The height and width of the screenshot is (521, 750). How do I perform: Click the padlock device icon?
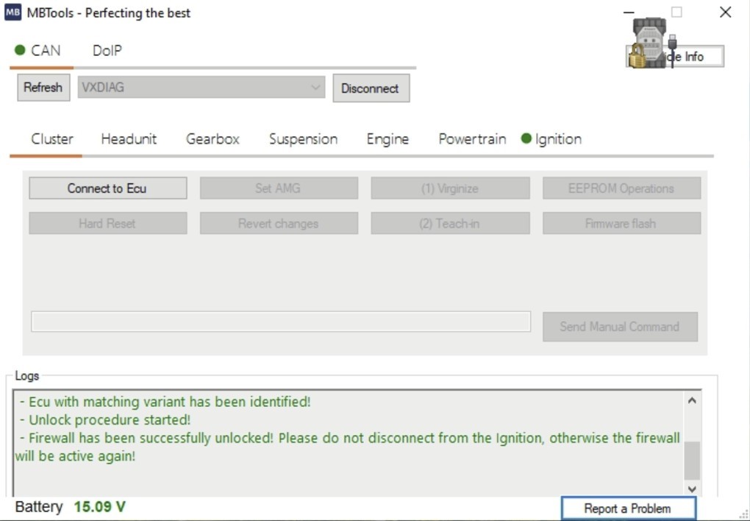pos(637,57)
